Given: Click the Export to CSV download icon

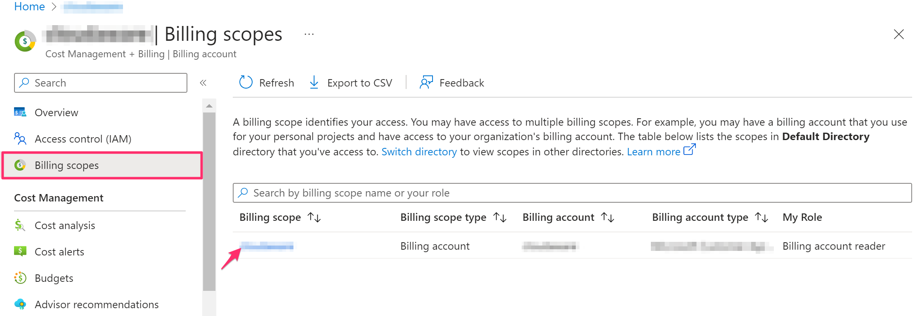Looking at the screenshot, I should pos(314,82).
